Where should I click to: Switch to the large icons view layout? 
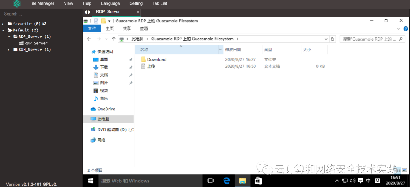click(404, 170)
